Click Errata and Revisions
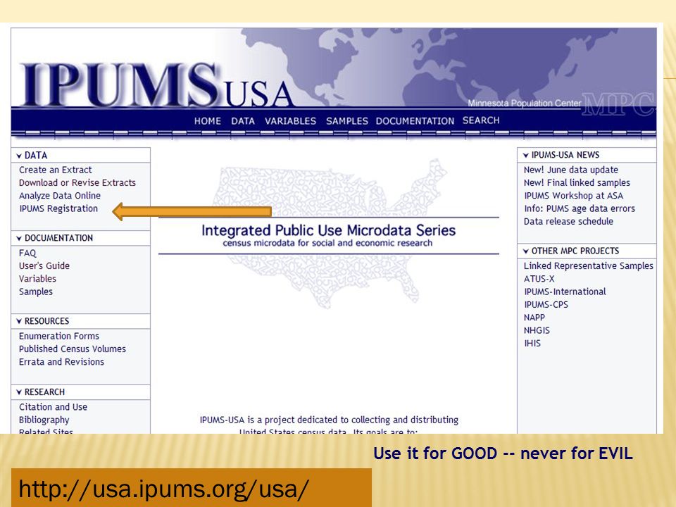 (61, 362)
